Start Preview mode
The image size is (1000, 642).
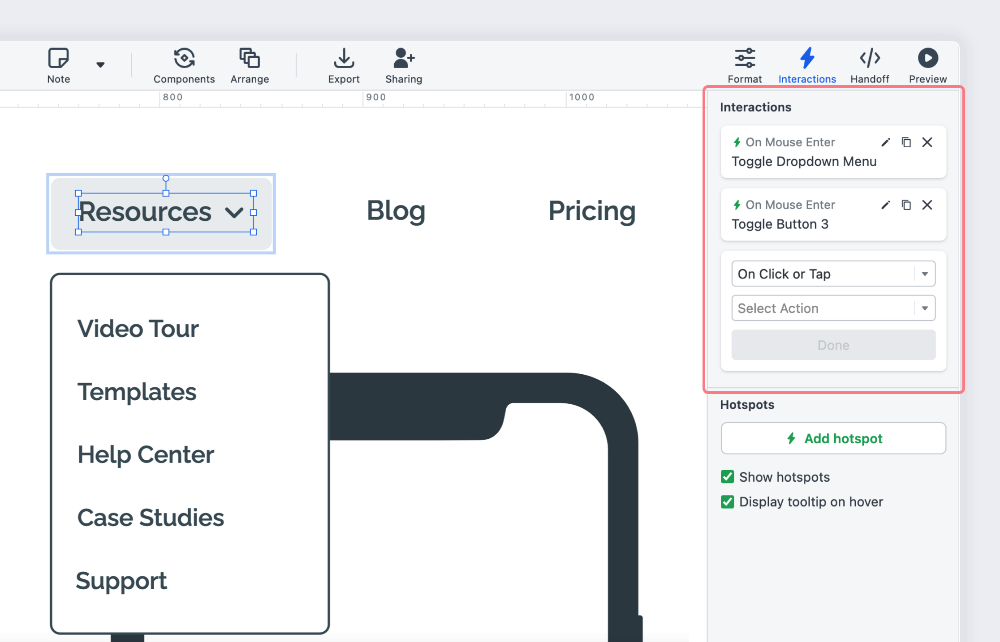pos(928,66)
